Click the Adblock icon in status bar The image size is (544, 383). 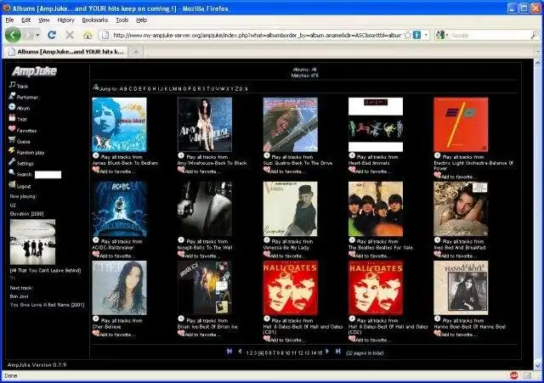coord(513,375)
